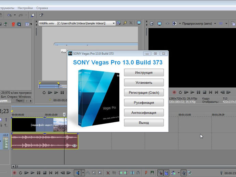Click the Англосификация button
This screenshot has width=236, height=177.
pyautogui.click(x=144, y=113)
